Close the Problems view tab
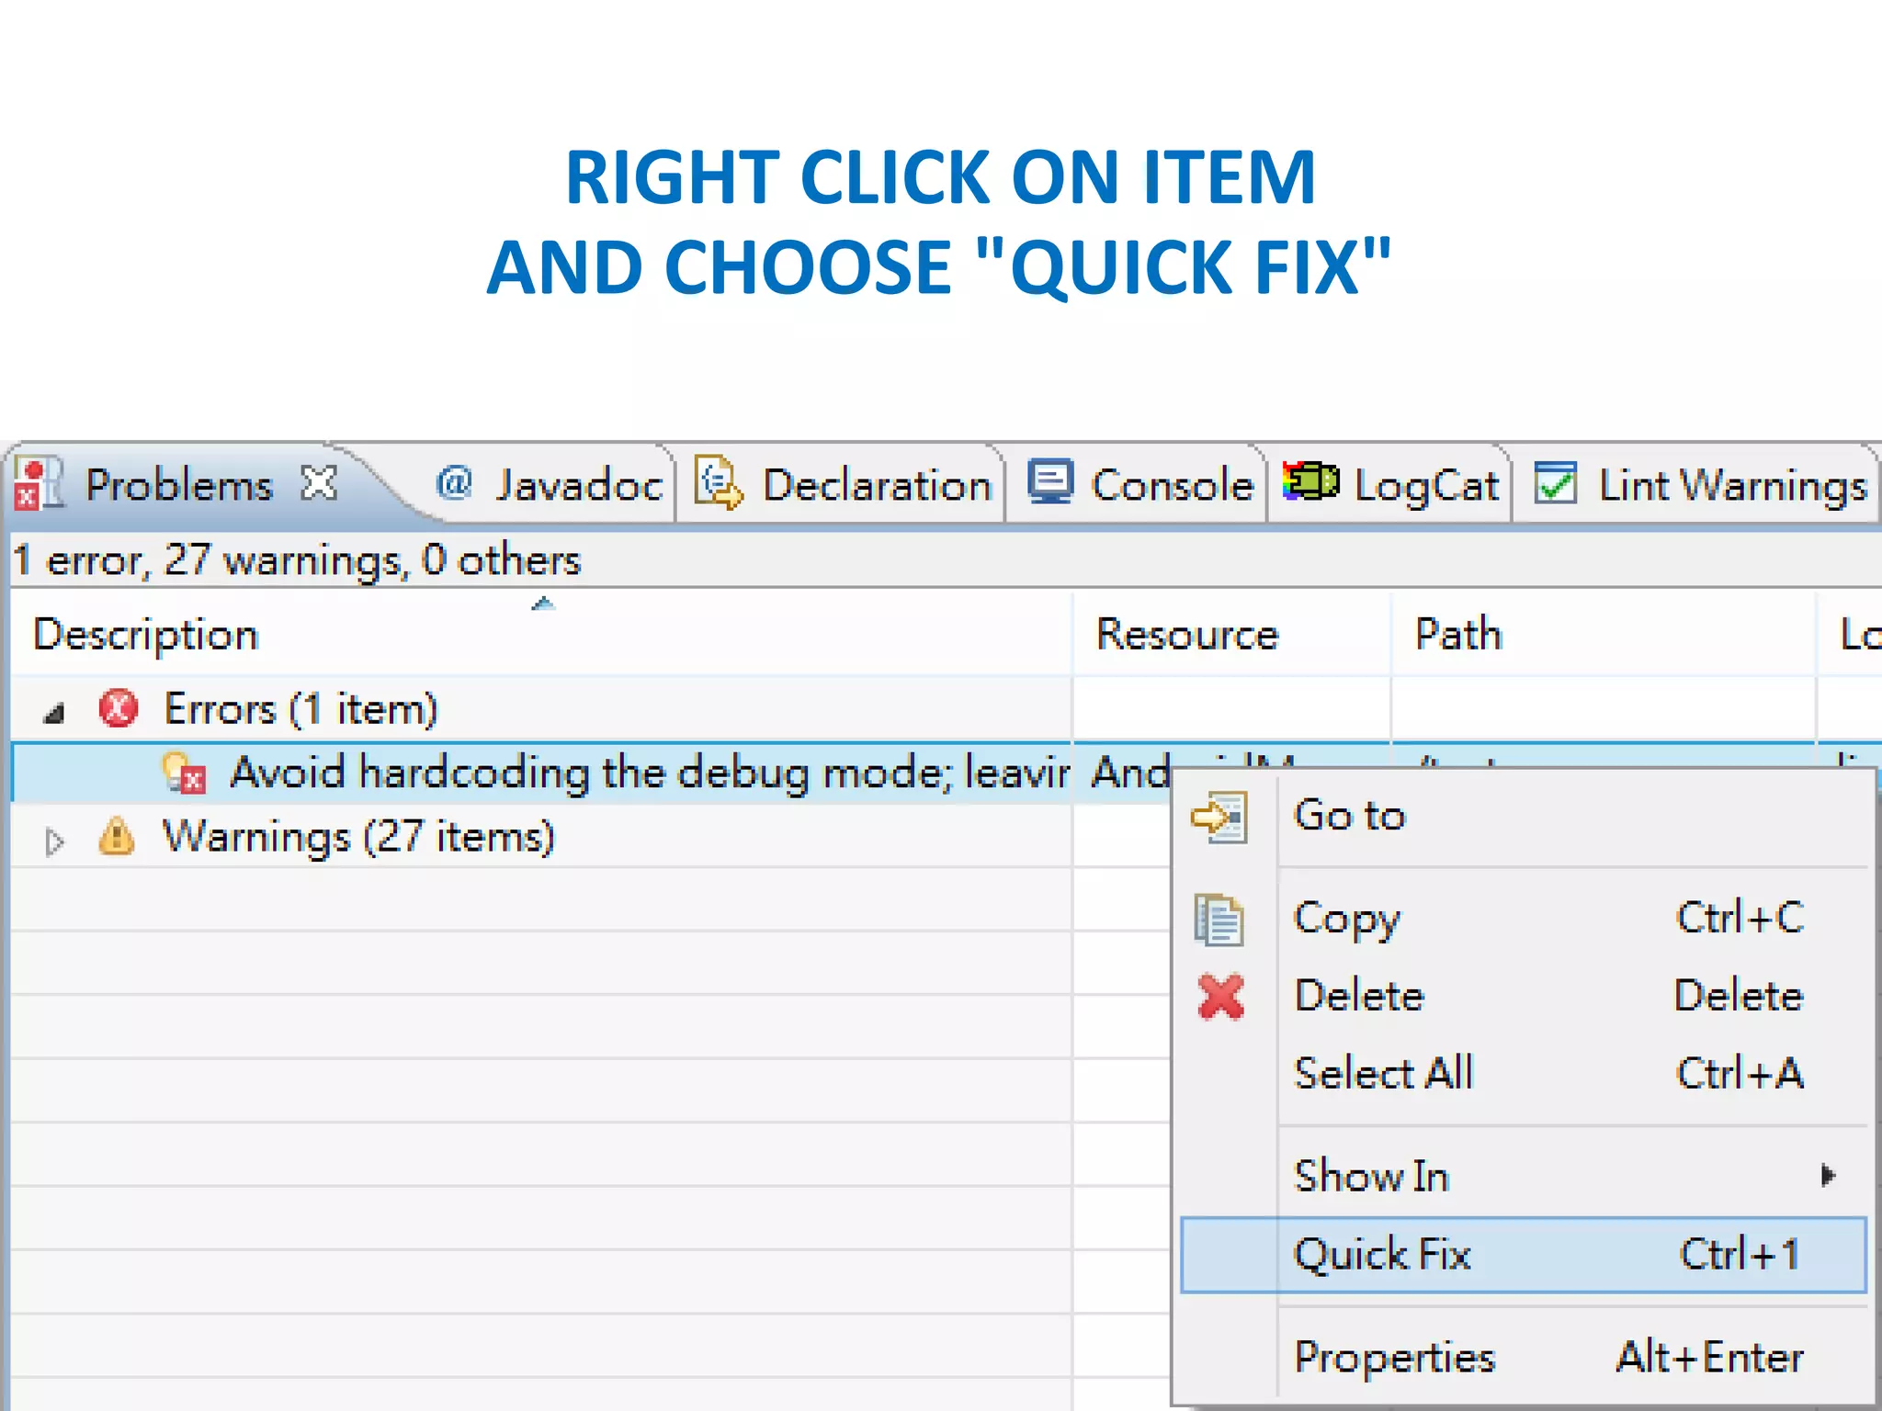 coord(319,483)
